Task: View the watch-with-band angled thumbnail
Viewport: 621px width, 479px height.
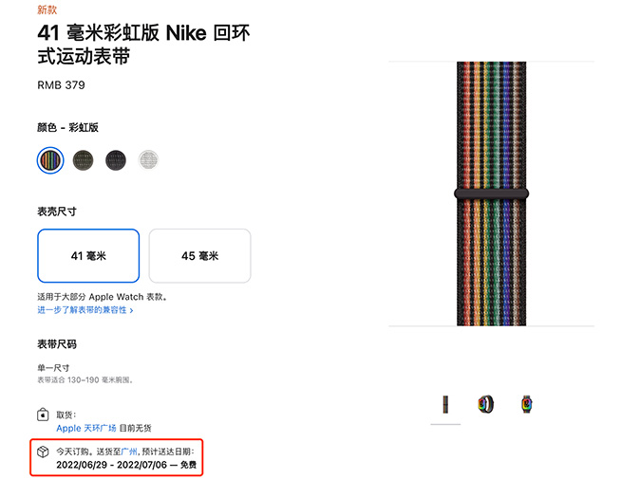Action: 486,404
